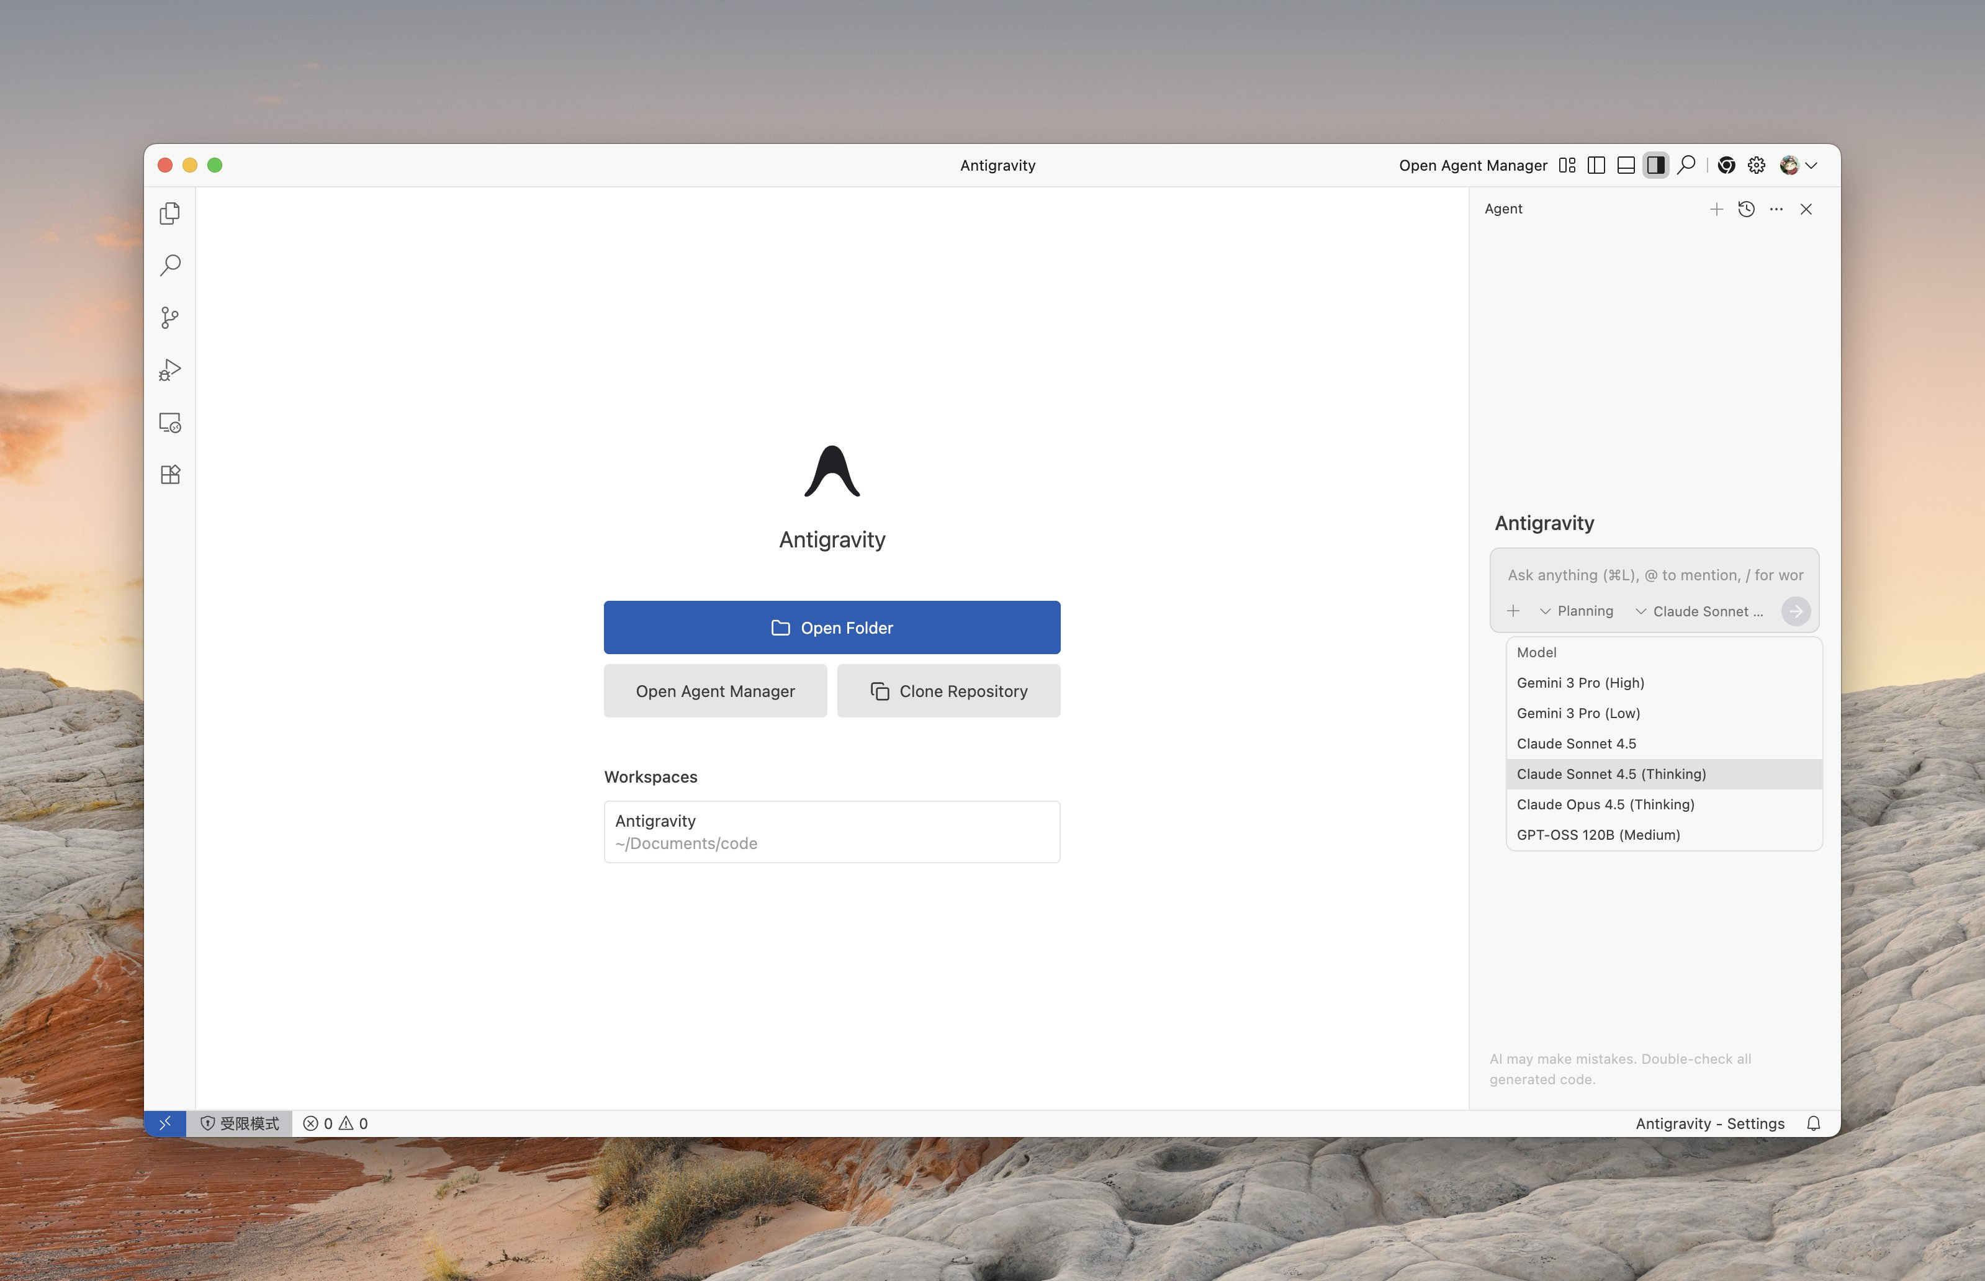
Task: Click the agent history clock icon
Action: coord(1746,209)
